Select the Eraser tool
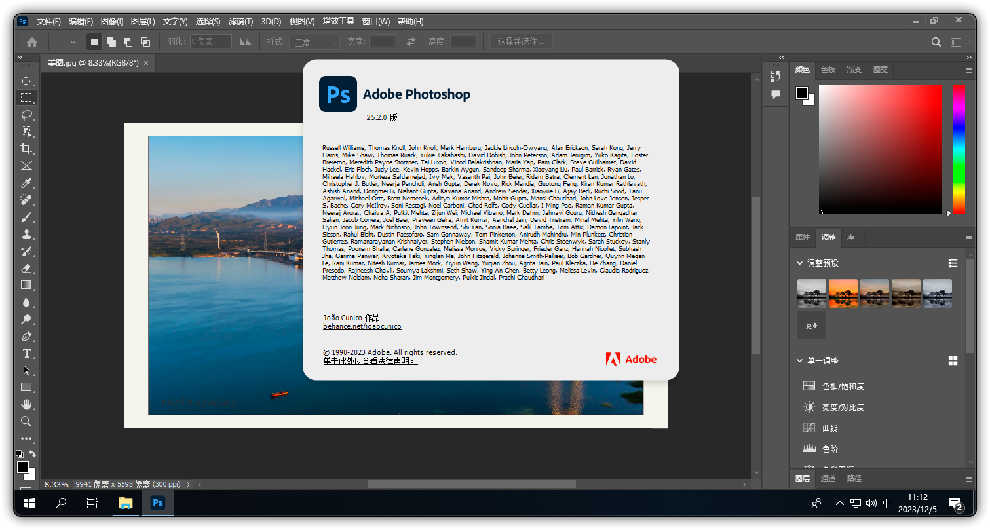This screenshot has width=990, height=530. [x=26, y=268]
